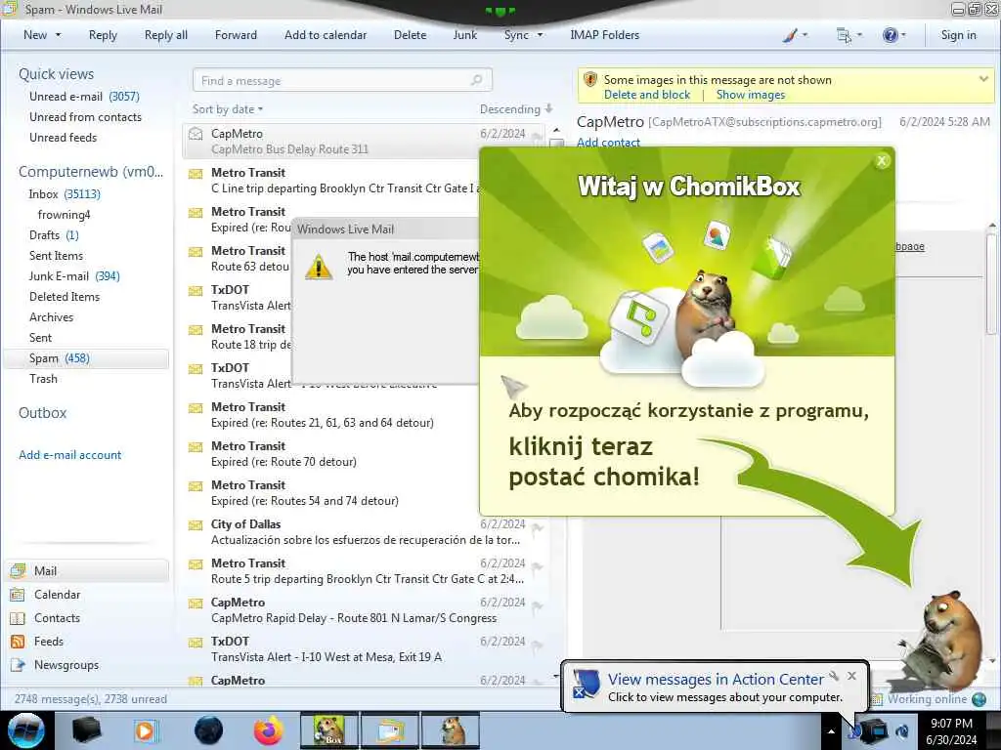This screenshot has width=1001, height=750.
Task: Click the search magnifier icon
Action: [x=477, y=80]
